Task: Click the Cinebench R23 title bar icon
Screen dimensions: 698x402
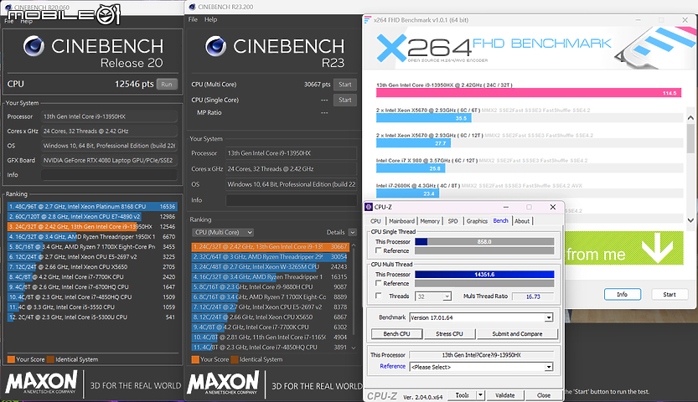Action: 193,7
